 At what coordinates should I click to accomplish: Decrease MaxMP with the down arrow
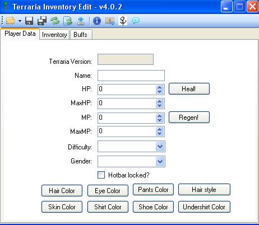[x=160, y=134]
